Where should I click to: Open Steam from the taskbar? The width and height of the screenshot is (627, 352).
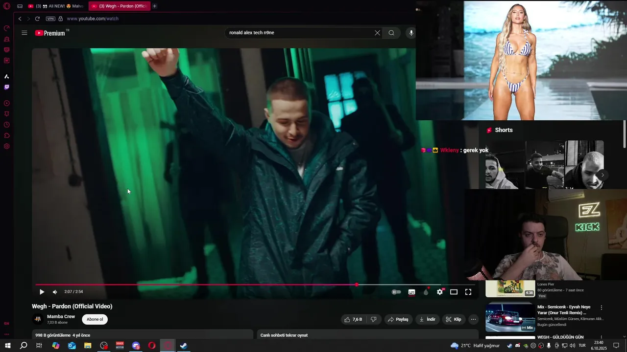[x=184, y=346]
